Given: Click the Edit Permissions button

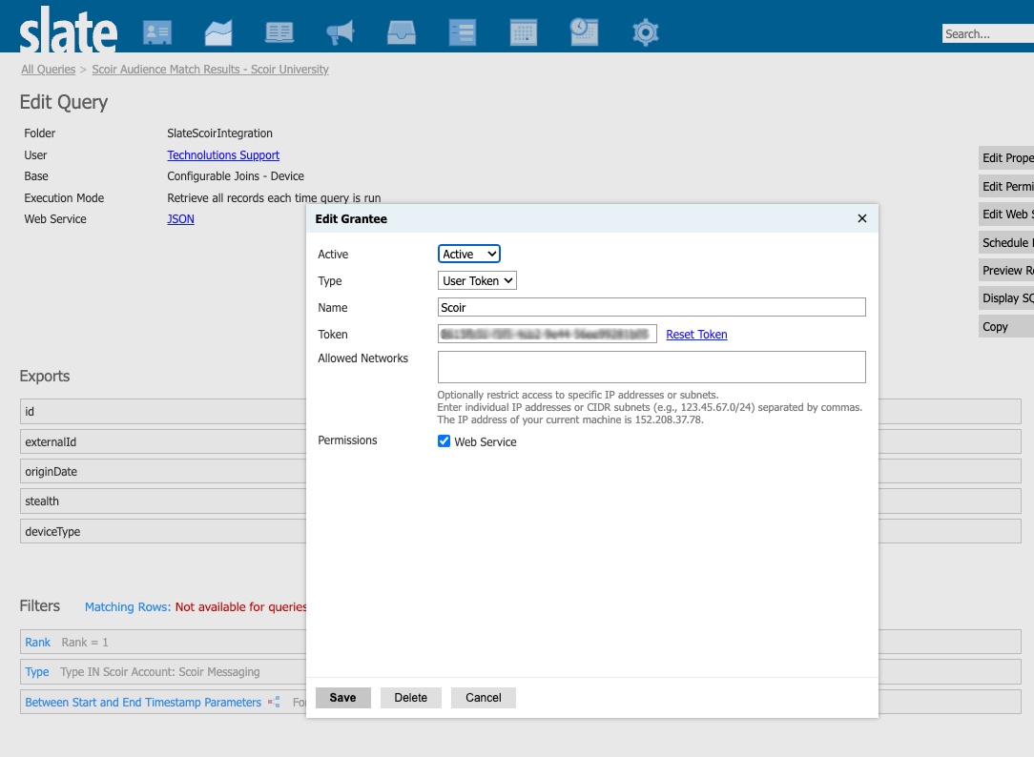Looking at the screenshot, I should [x=1006, y=187].
